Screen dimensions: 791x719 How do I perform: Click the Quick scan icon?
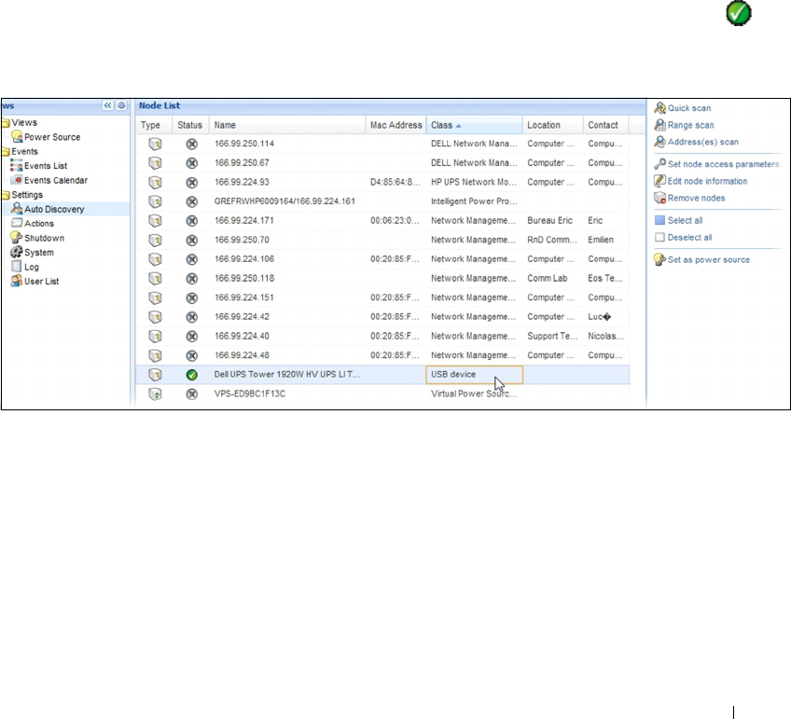pos(659,108)
